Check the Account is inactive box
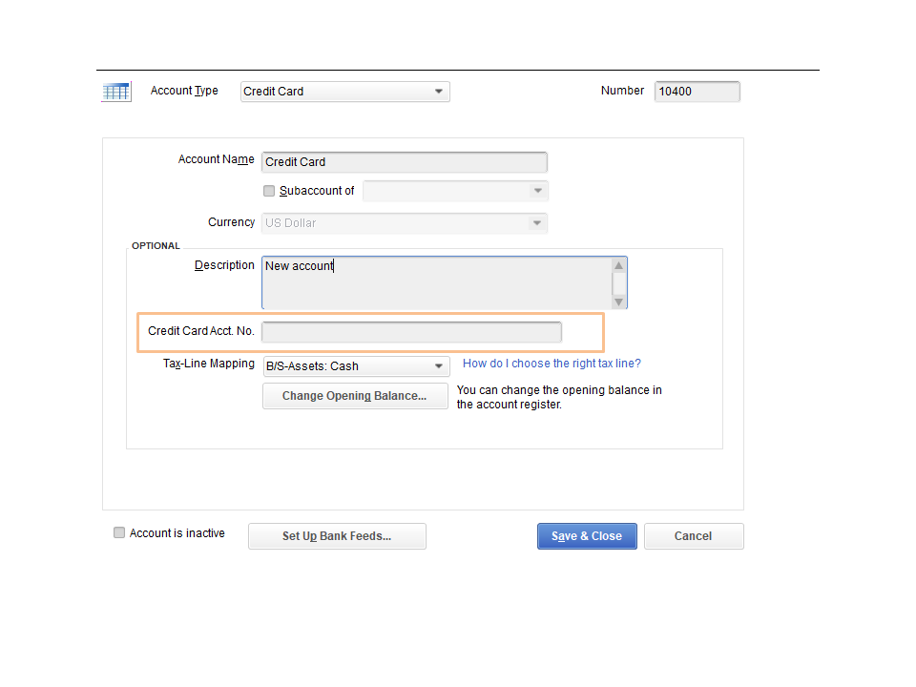916x687 pixels. (x=119, y=533)
